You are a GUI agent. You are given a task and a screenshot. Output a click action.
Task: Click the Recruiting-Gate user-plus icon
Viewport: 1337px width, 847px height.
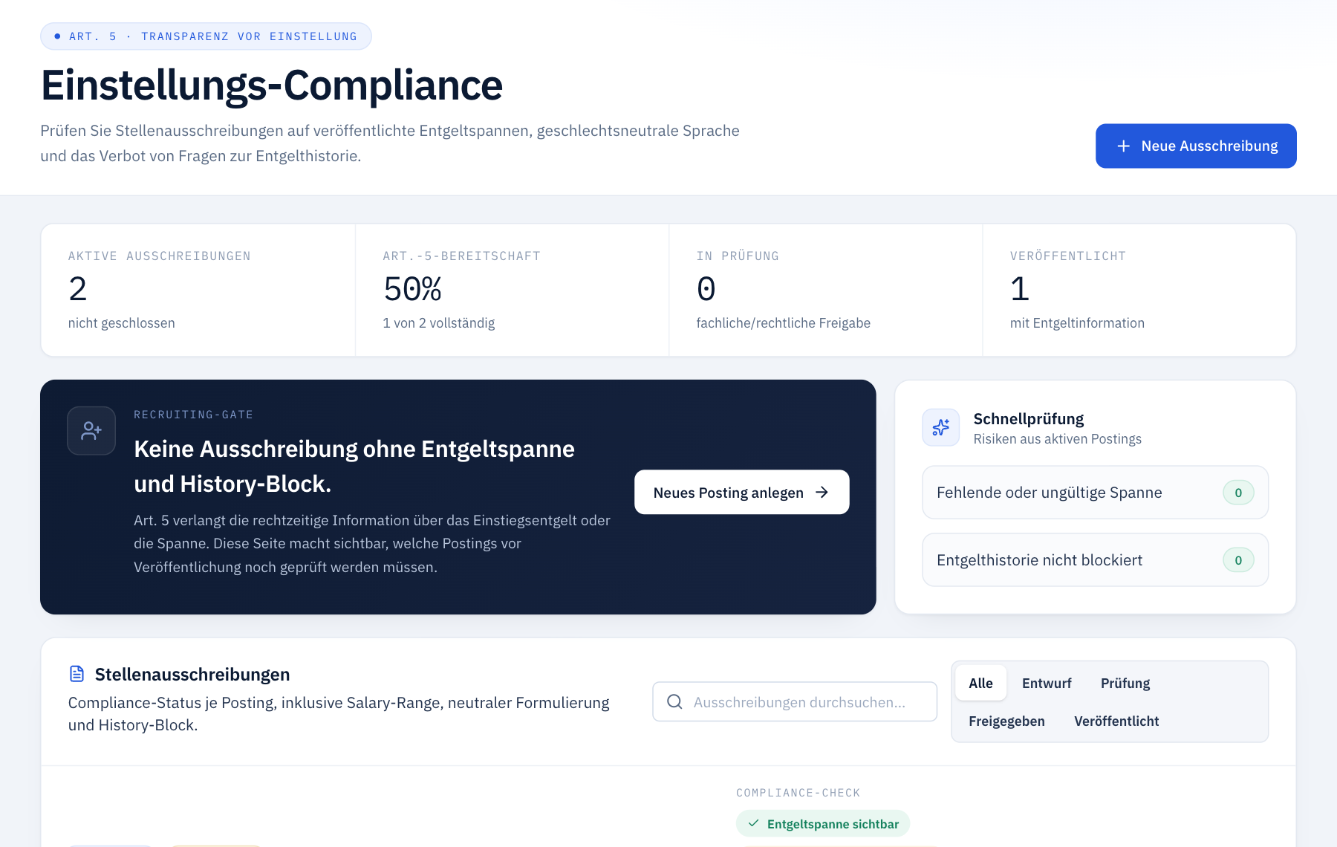[x=91, y=430]
